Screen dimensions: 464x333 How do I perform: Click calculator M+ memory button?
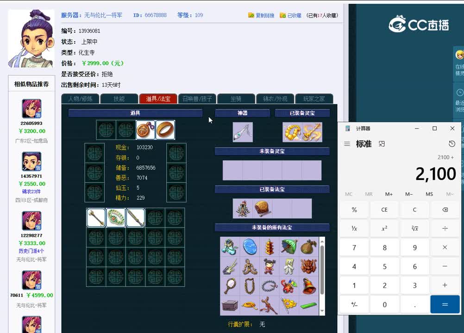pos(389,194)
